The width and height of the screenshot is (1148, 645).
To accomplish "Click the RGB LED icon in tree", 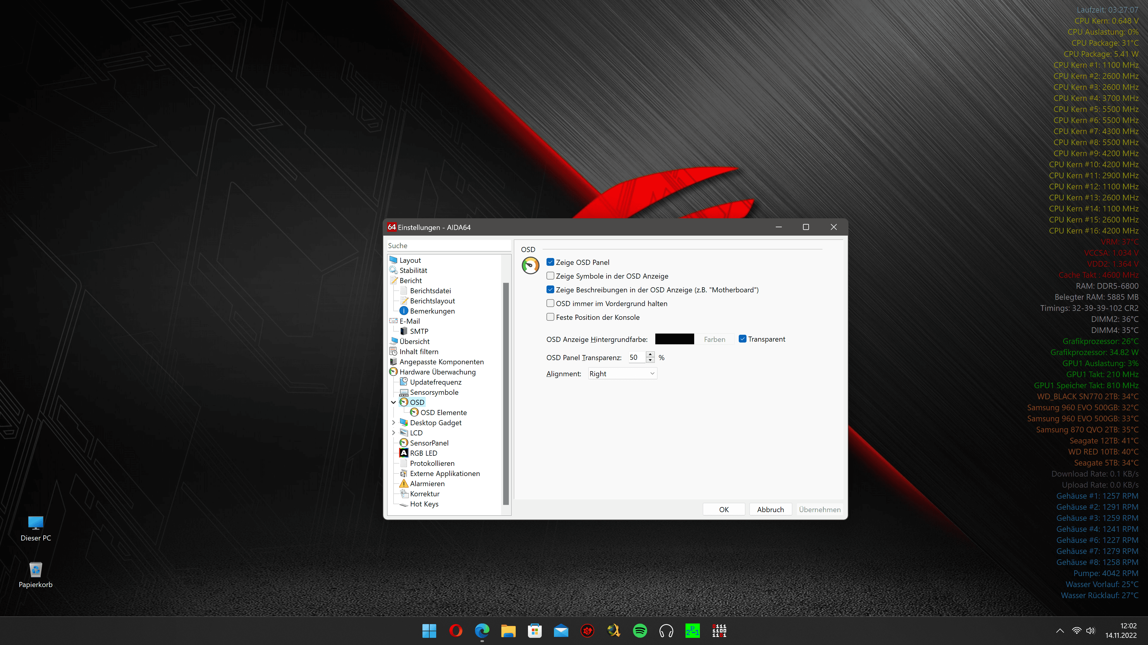I will pos(404,453).
